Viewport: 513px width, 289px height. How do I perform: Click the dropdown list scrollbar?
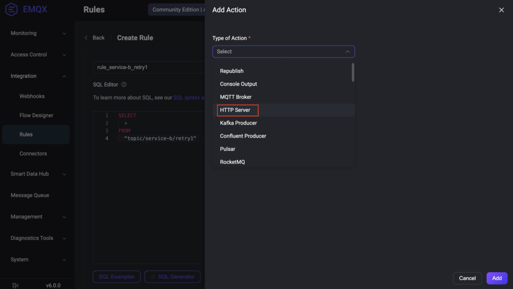pyautogui.click(x=353, y=72)
